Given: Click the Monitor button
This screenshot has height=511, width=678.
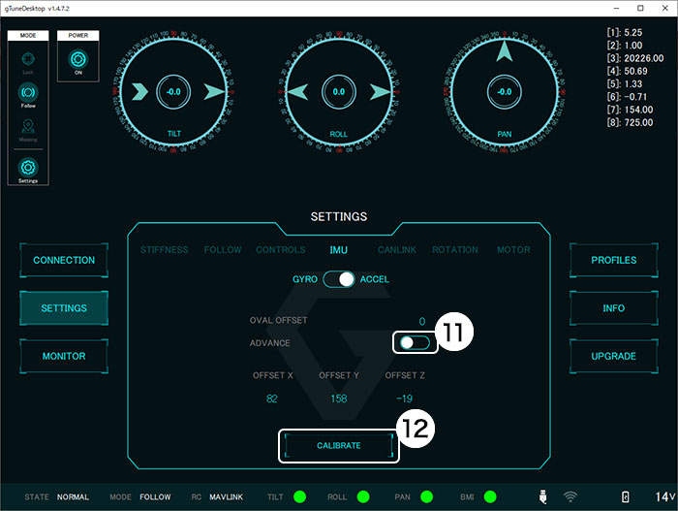Looking at the screenshot, I should click(x=64, y=356).
